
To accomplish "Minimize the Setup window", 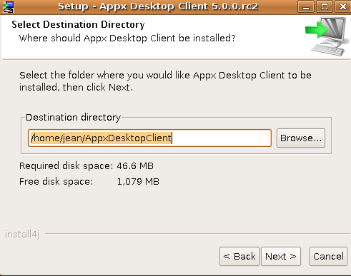I will click(x=306, y=6).
